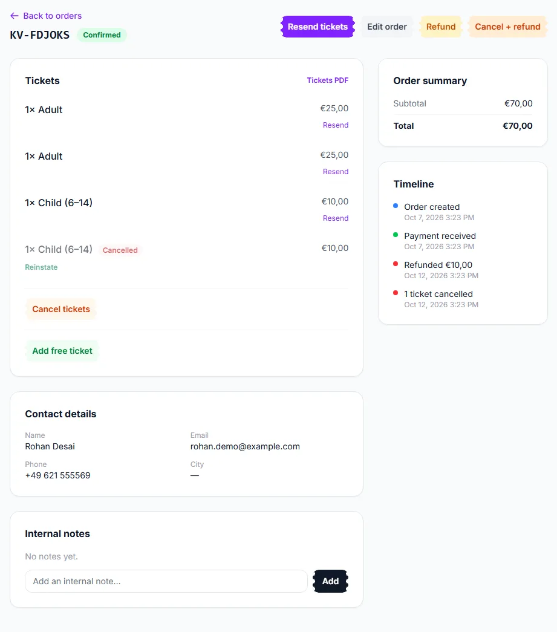Click Add free ticket
The height and width of the screenshot is (632, 557).
62,351
